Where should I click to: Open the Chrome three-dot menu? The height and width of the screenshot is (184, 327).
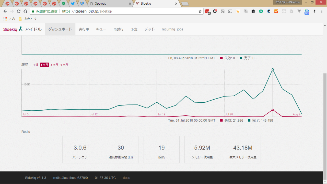tap(322, 11)
